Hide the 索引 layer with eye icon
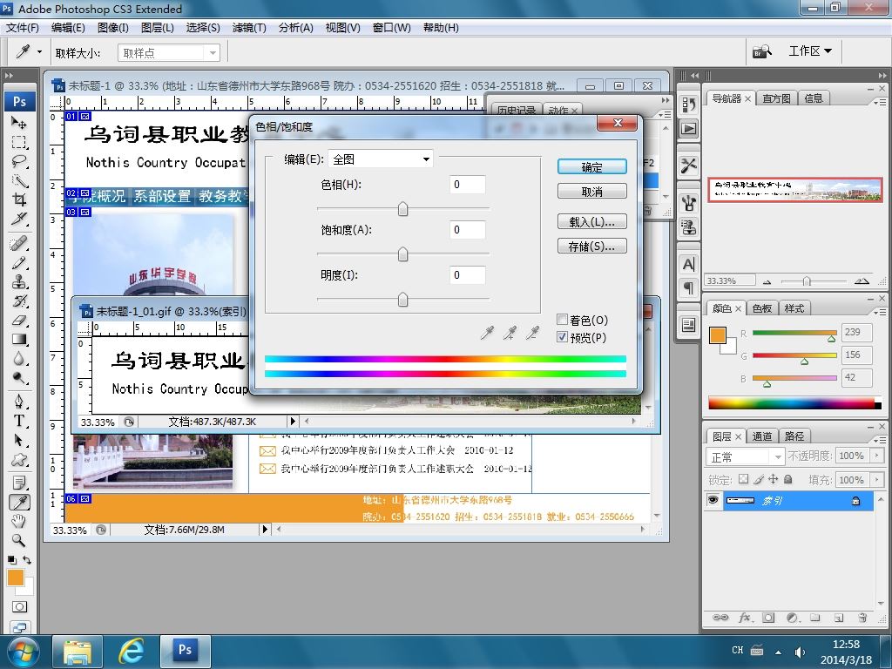 pyautogui.click(x=713, y=500)
